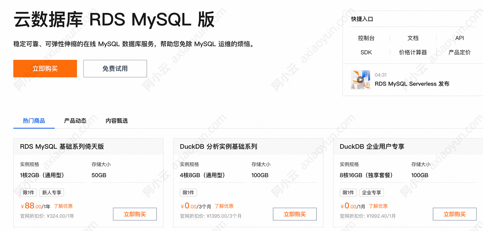Open 控制台 quick link
This screenshot has height=231, width=483.
click(366, 38)
